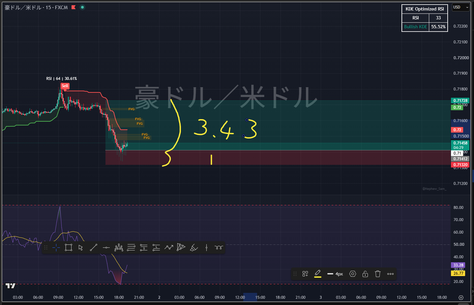The width and height of the screenshot is (474, 305).
Task: Select the horizontal ray line tool
Action: click(106, 248)
